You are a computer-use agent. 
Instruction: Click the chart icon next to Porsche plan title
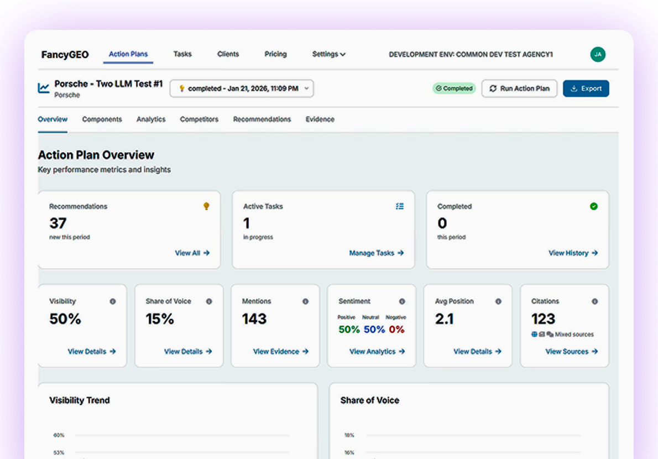coord(43,87)
